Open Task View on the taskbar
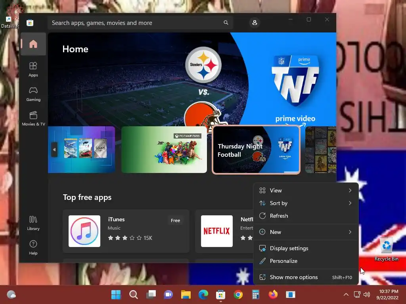This screenshot has width=406, height=304. (151, 294)
